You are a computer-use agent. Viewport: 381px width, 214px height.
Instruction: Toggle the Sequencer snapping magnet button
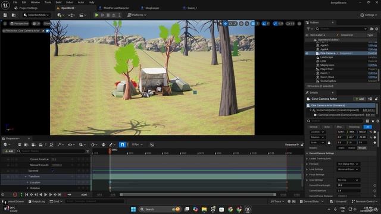(x=122, y=144)
